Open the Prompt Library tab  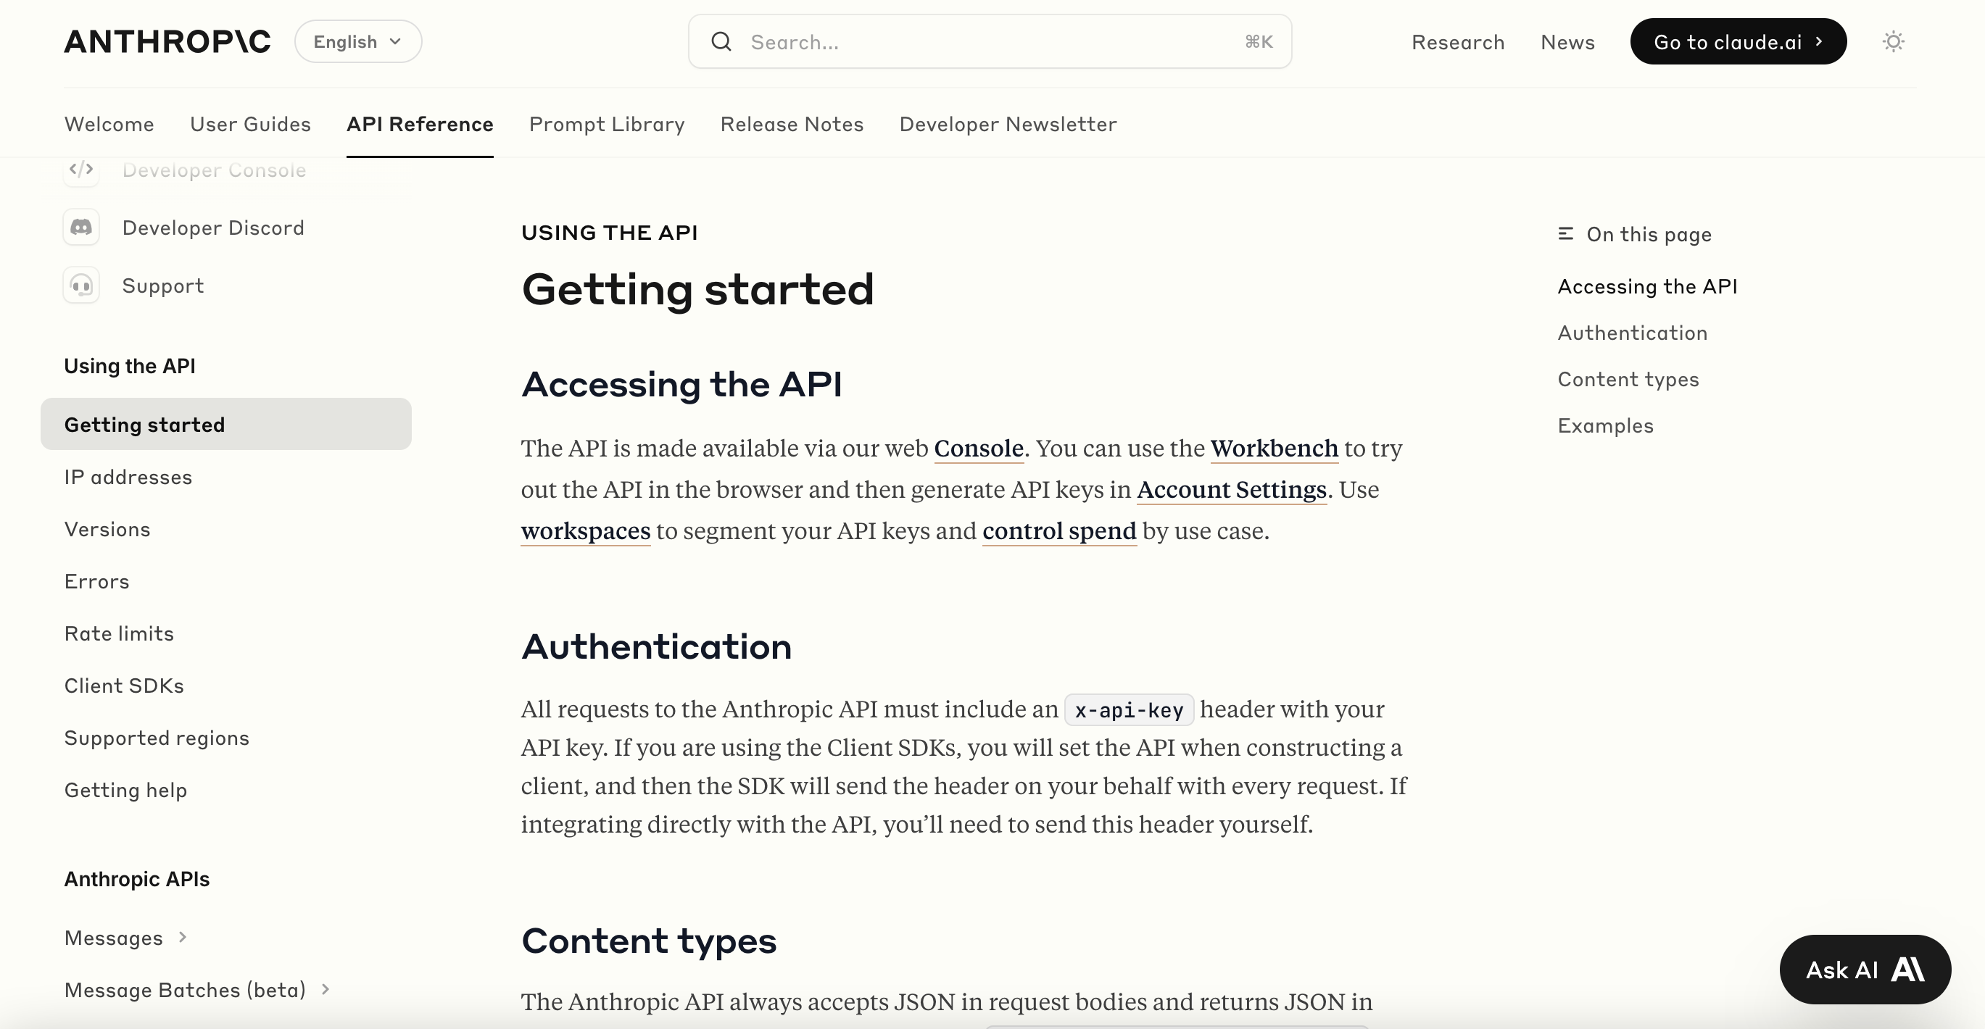pos(608,124)
